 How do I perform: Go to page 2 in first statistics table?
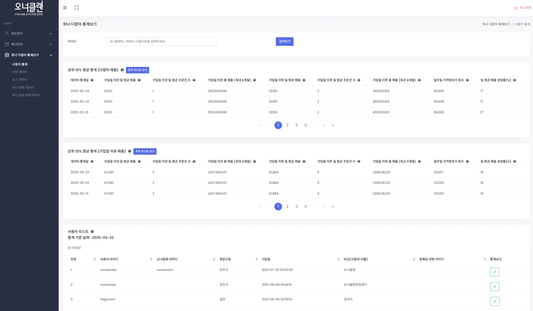point(287,125)
